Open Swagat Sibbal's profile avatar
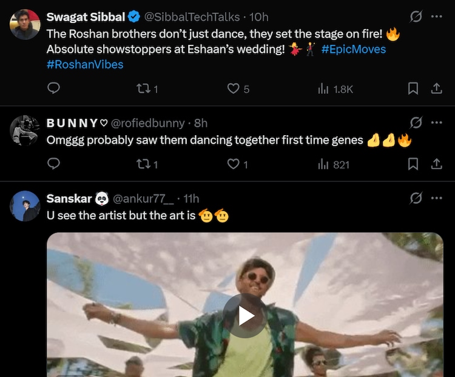This screenshot has height=377, width=455. click(x=25, y=25)
